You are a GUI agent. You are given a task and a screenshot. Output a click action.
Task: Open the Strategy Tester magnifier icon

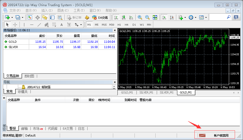60,17
